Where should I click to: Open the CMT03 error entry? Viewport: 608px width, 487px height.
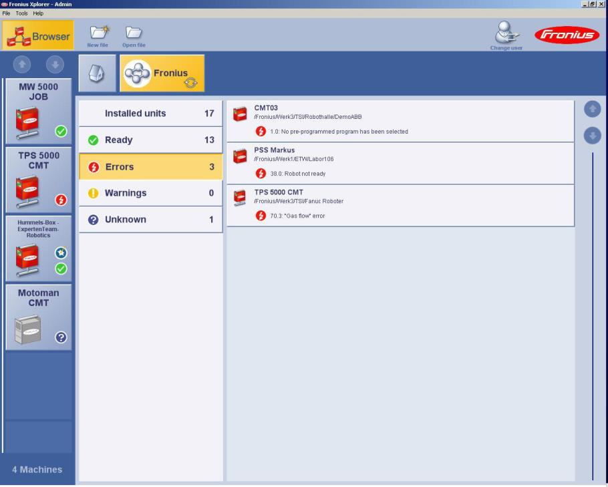[x=400, y=121]
